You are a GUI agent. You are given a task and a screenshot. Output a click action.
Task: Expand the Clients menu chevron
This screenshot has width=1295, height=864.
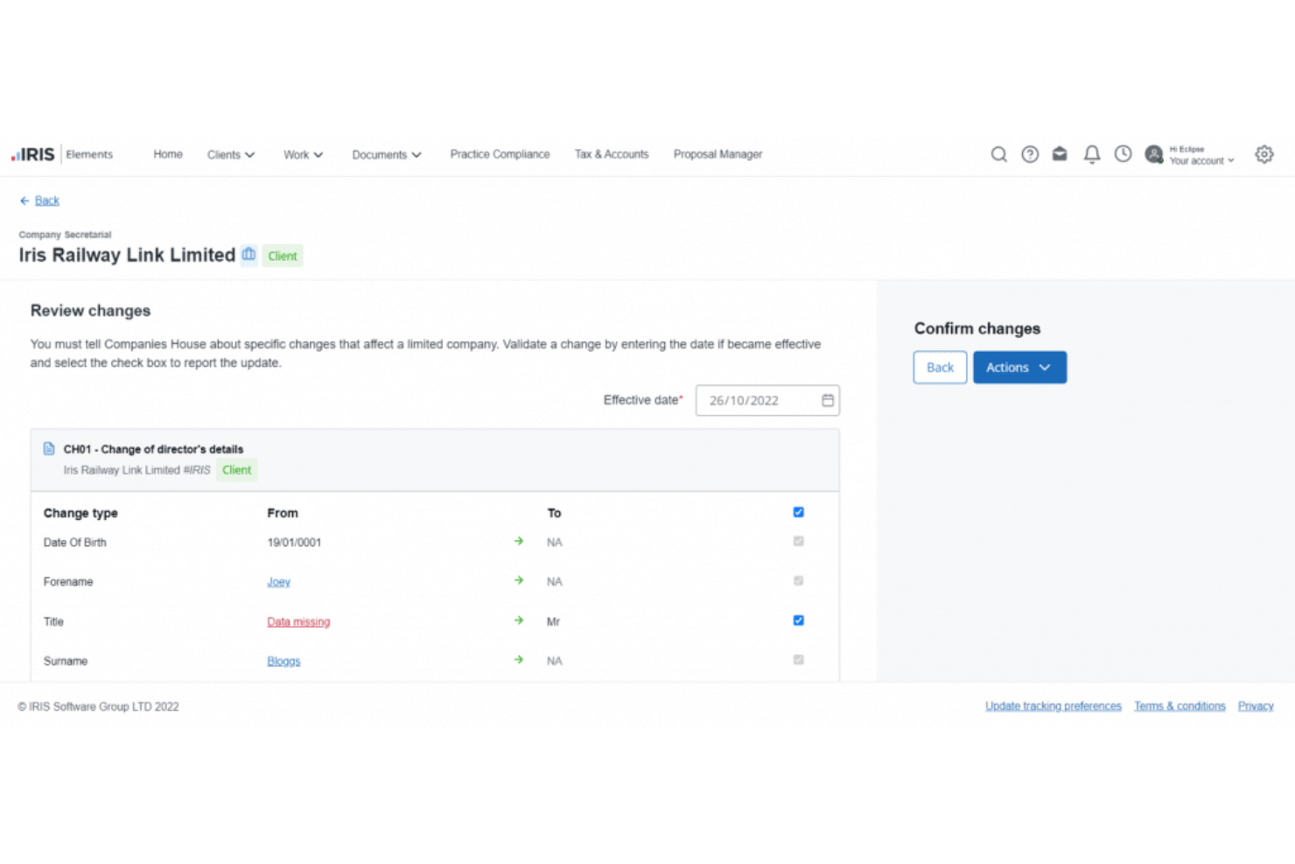(249, 154)
